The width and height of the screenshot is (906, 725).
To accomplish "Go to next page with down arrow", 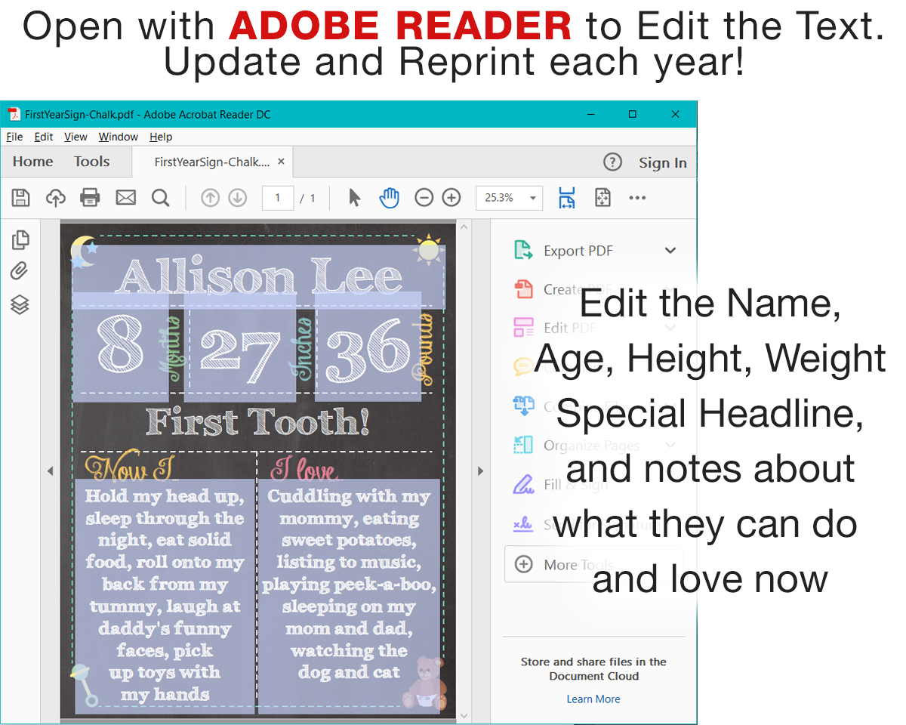I will 238,198.
